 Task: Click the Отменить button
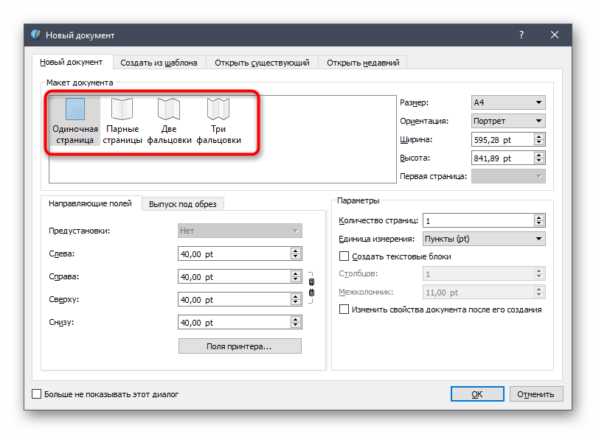tap(536, 394)
